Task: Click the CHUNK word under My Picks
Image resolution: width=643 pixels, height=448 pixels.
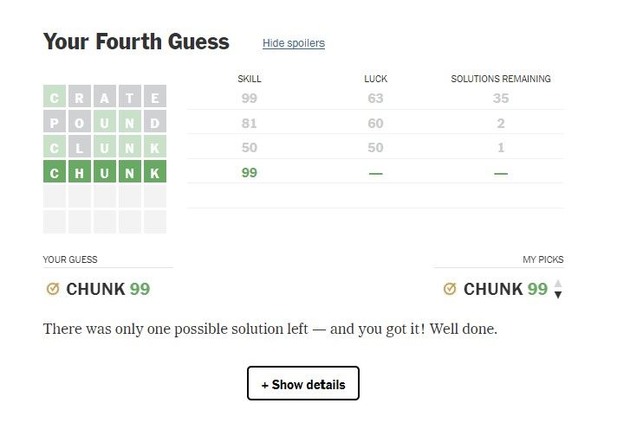Action: coord(492,289)
